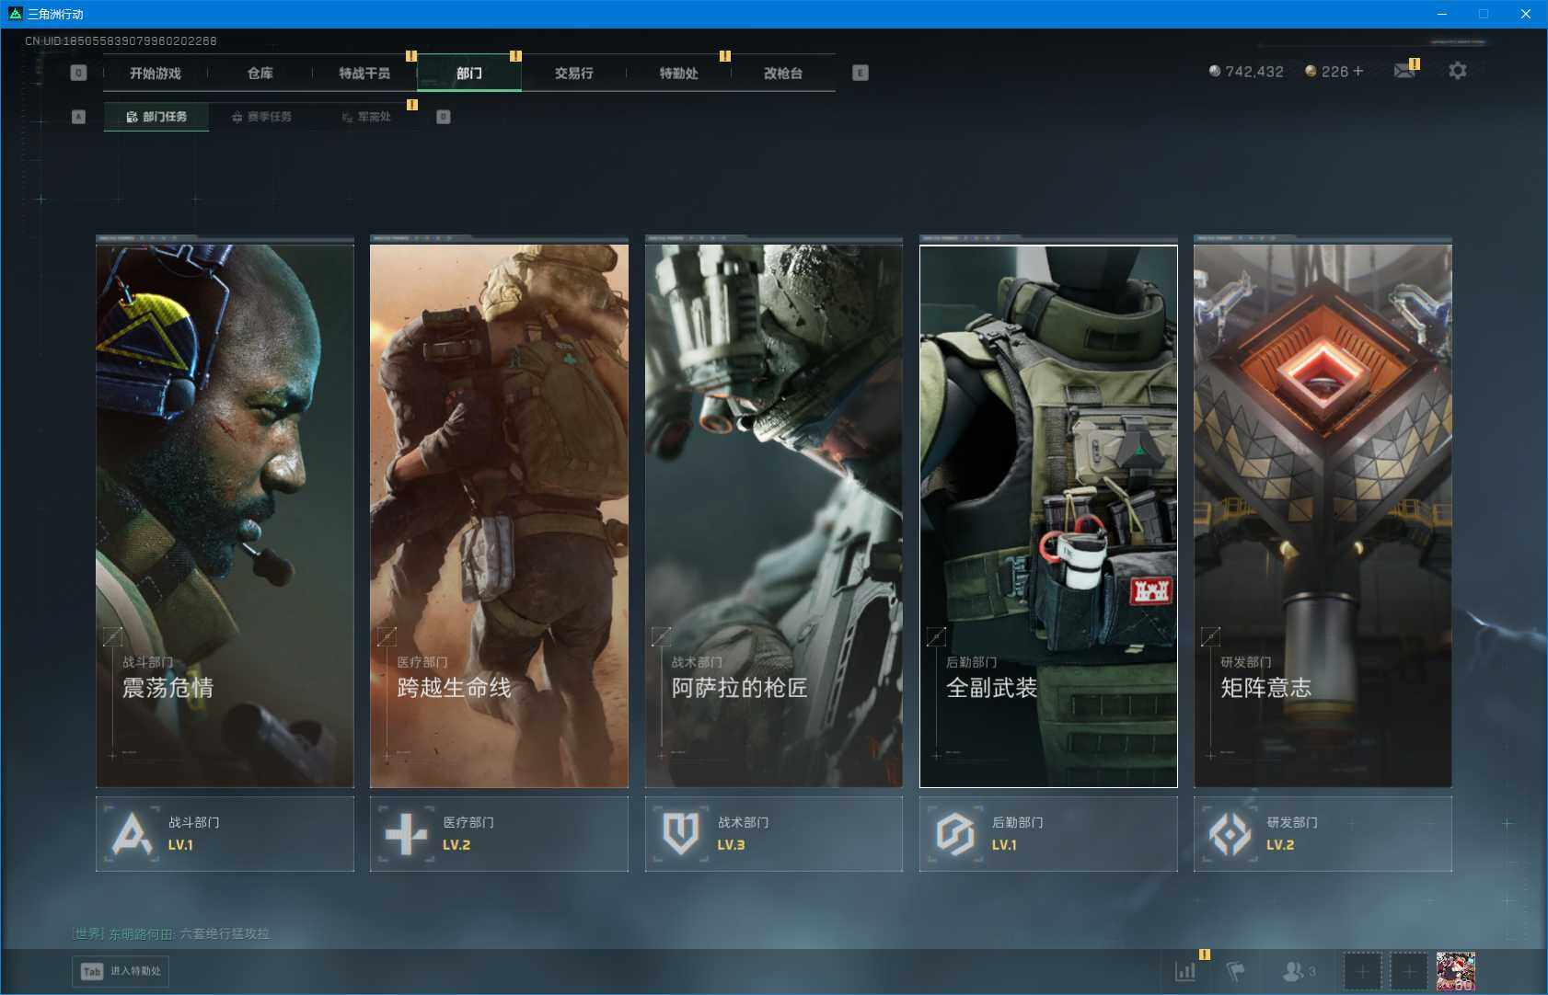This screenshot has width=1548, height=995.
Task: Open the friends list icon
Action: pyautogui.click(x=1294, y=971)
